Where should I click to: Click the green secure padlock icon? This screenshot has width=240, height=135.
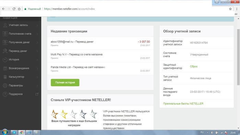(x=25, y=9)
